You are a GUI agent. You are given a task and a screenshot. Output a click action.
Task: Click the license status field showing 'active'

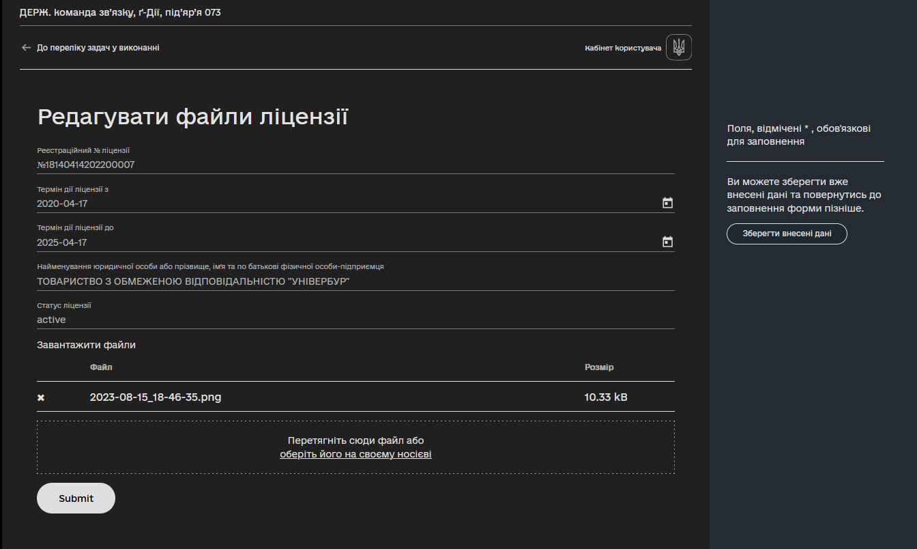355,320
